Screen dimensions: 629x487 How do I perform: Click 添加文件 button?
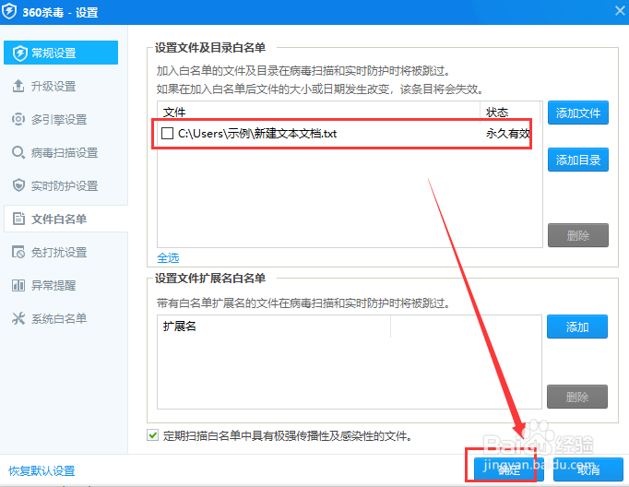[578, 113]
